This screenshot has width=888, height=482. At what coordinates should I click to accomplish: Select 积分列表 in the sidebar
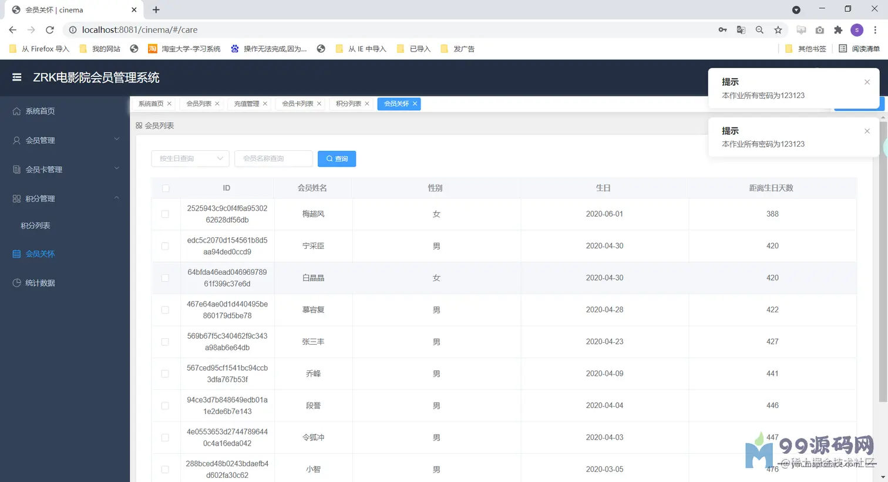coord(65,225)
